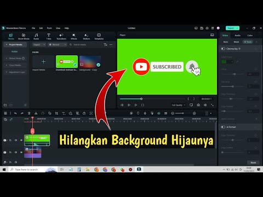Click the Import Media plus tile
The width and height of the screenshot is (263, 197).
[43, 62]
